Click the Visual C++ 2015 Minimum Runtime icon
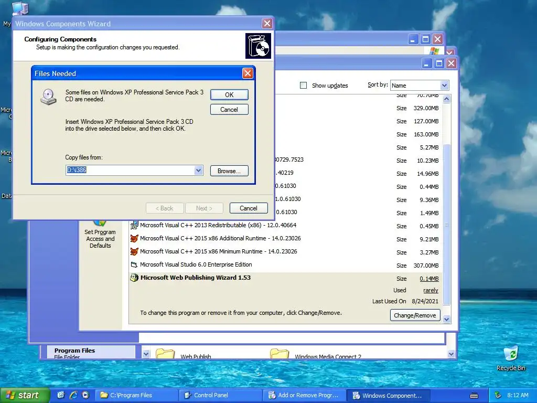This screenshot has height=403, width=537. point(134,251)
